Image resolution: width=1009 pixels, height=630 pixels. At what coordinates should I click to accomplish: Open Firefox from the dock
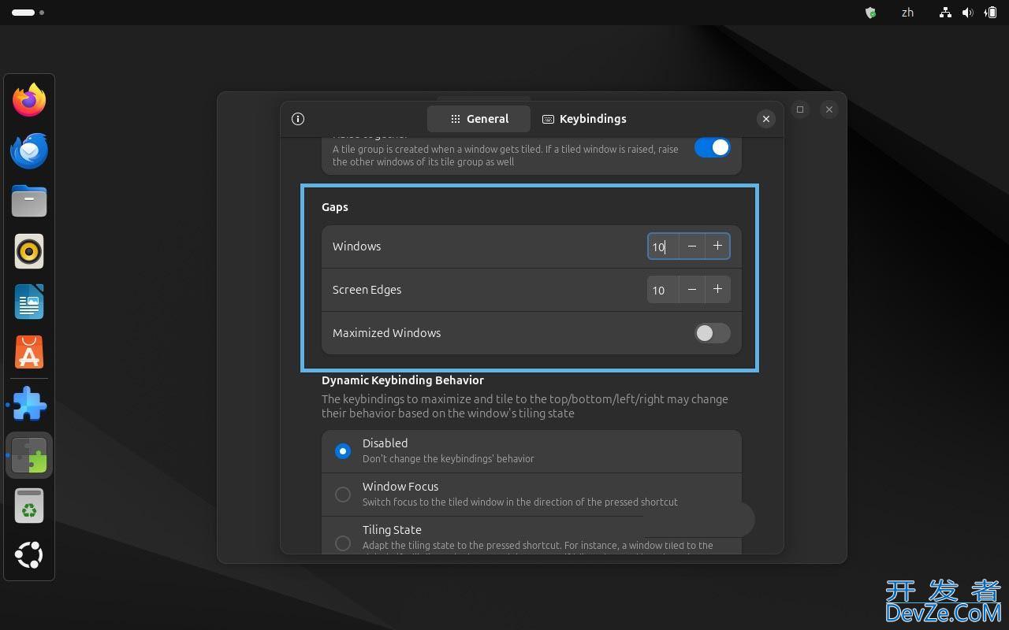pos(29,100)
